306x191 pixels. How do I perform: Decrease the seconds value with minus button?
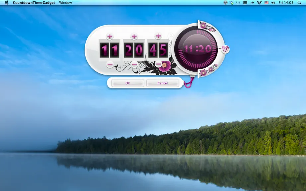[158, 64]
